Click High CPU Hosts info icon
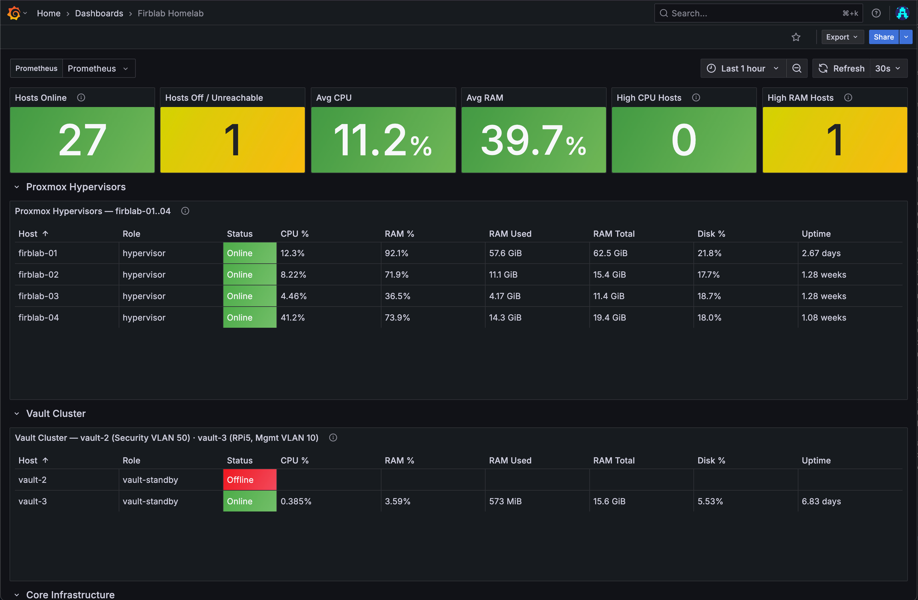 pos(696,98)
